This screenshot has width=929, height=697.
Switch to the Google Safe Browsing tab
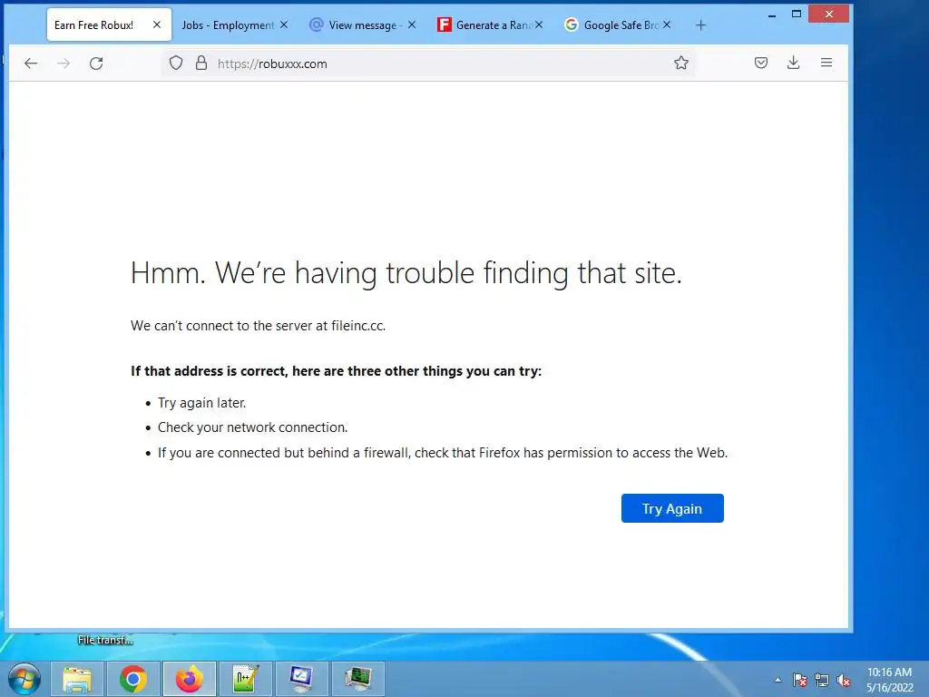point(618,25)
